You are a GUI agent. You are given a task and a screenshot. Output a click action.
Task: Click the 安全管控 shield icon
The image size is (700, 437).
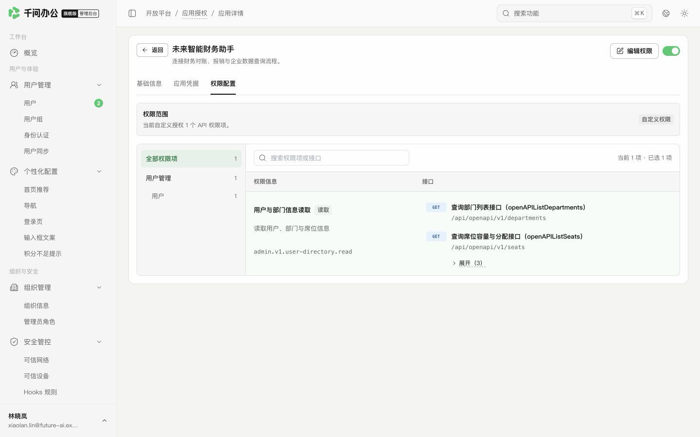click(x=14, y=342)
